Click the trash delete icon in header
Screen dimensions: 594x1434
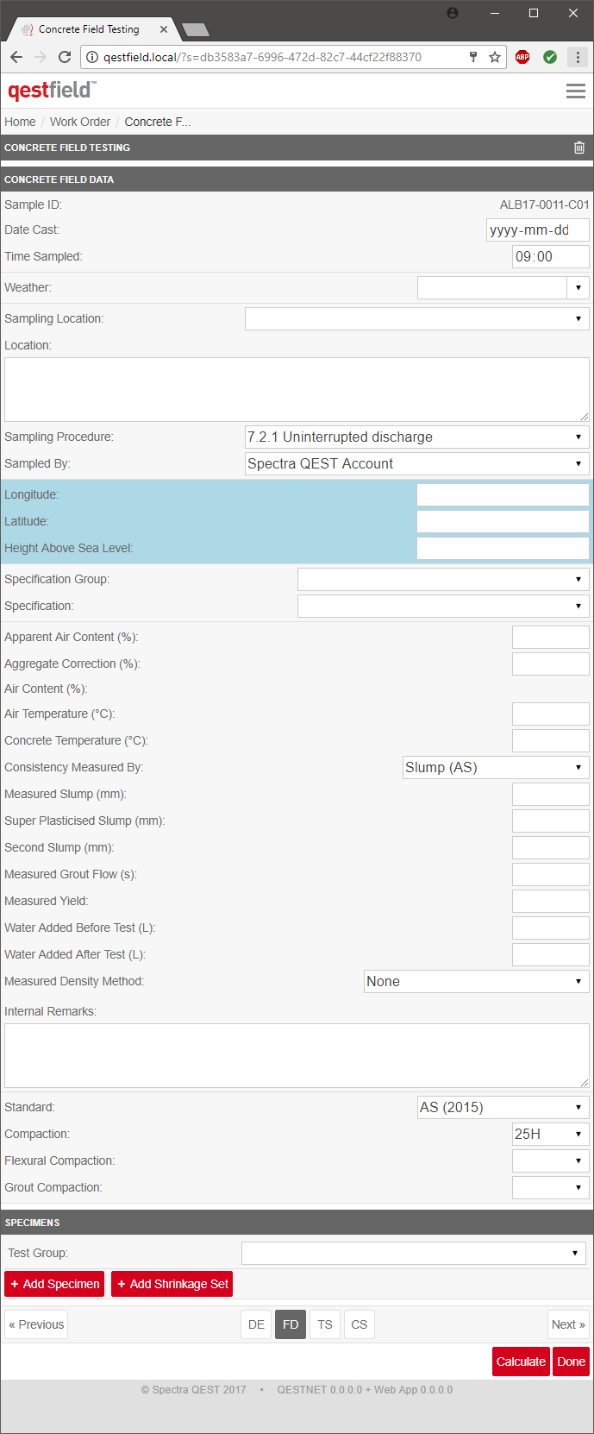coord(579,148)
